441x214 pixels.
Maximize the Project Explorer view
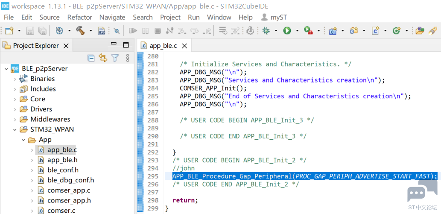click(126, 45)
